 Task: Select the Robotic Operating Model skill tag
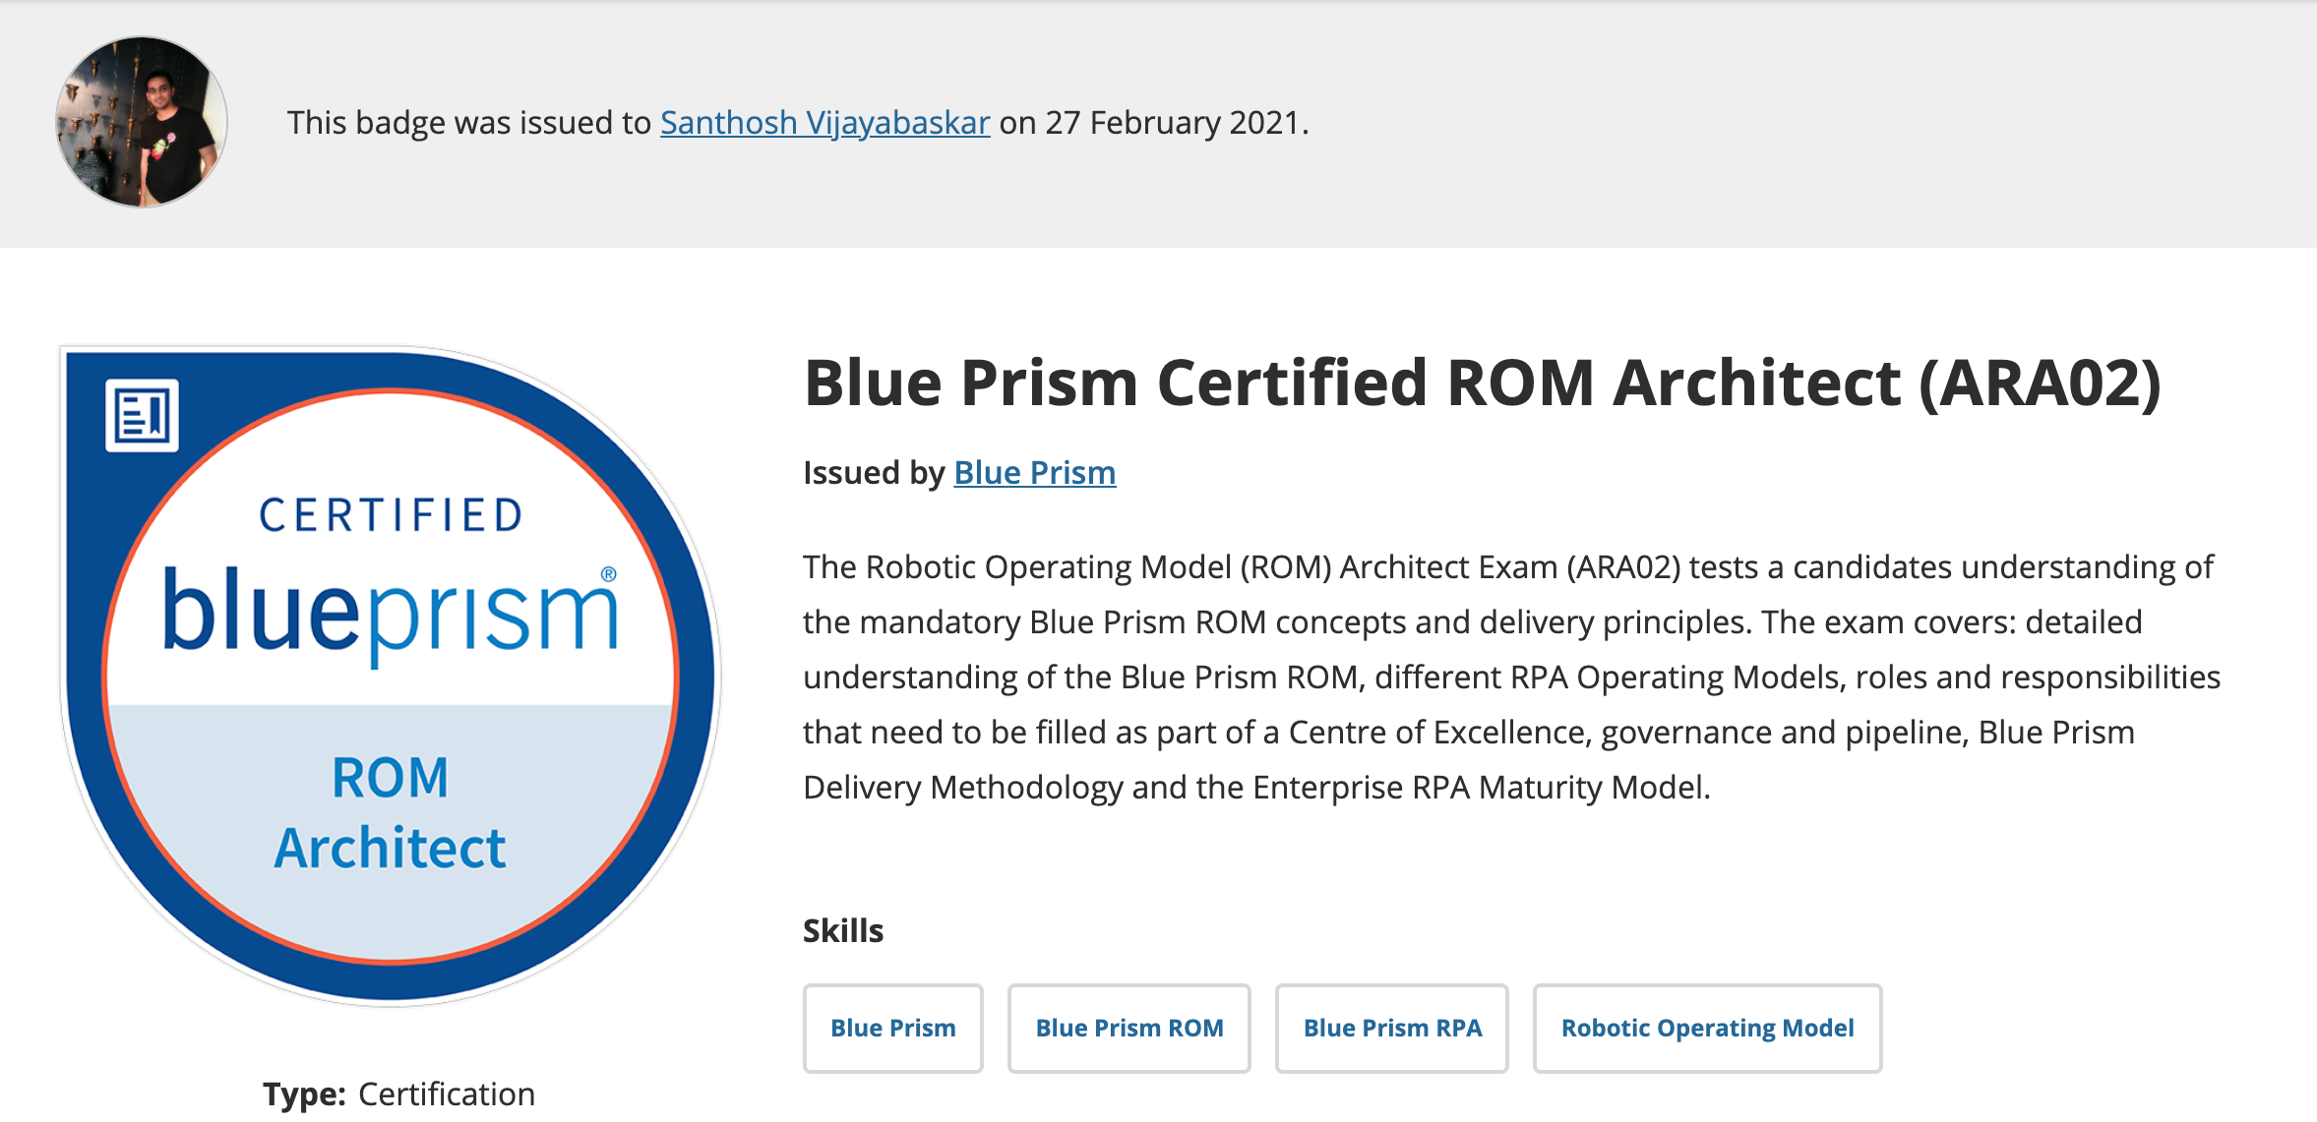click(x=1707, y=1028)
